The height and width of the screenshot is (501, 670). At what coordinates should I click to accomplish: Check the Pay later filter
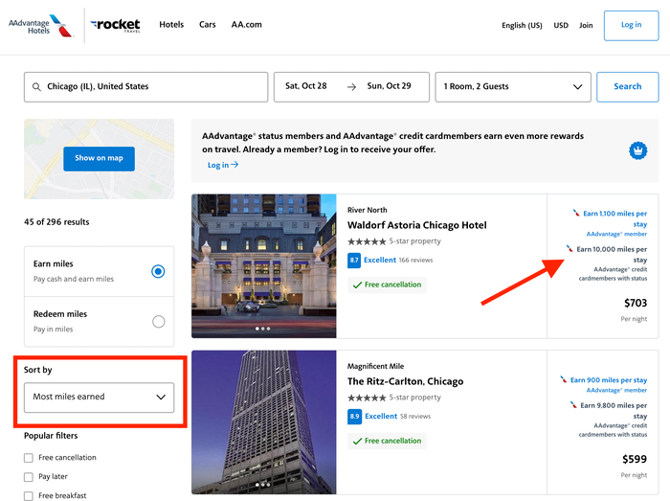29,477
